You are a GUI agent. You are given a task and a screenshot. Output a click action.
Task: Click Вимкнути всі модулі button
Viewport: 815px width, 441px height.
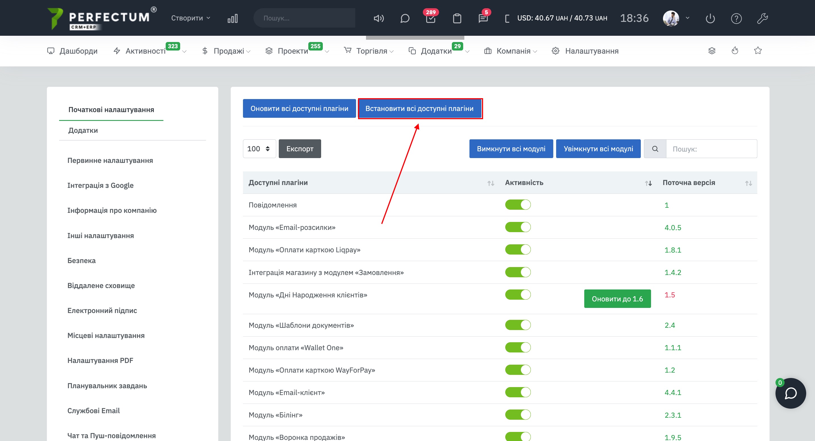511,149
